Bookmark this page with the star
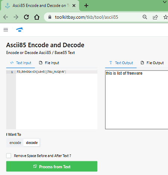168x175 pixels. [165, 17]
